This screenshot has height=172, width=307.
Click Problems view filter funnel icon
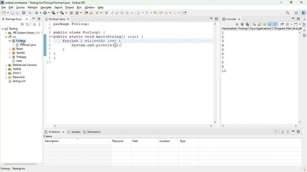pyautogui.click(x=276, y=132)
